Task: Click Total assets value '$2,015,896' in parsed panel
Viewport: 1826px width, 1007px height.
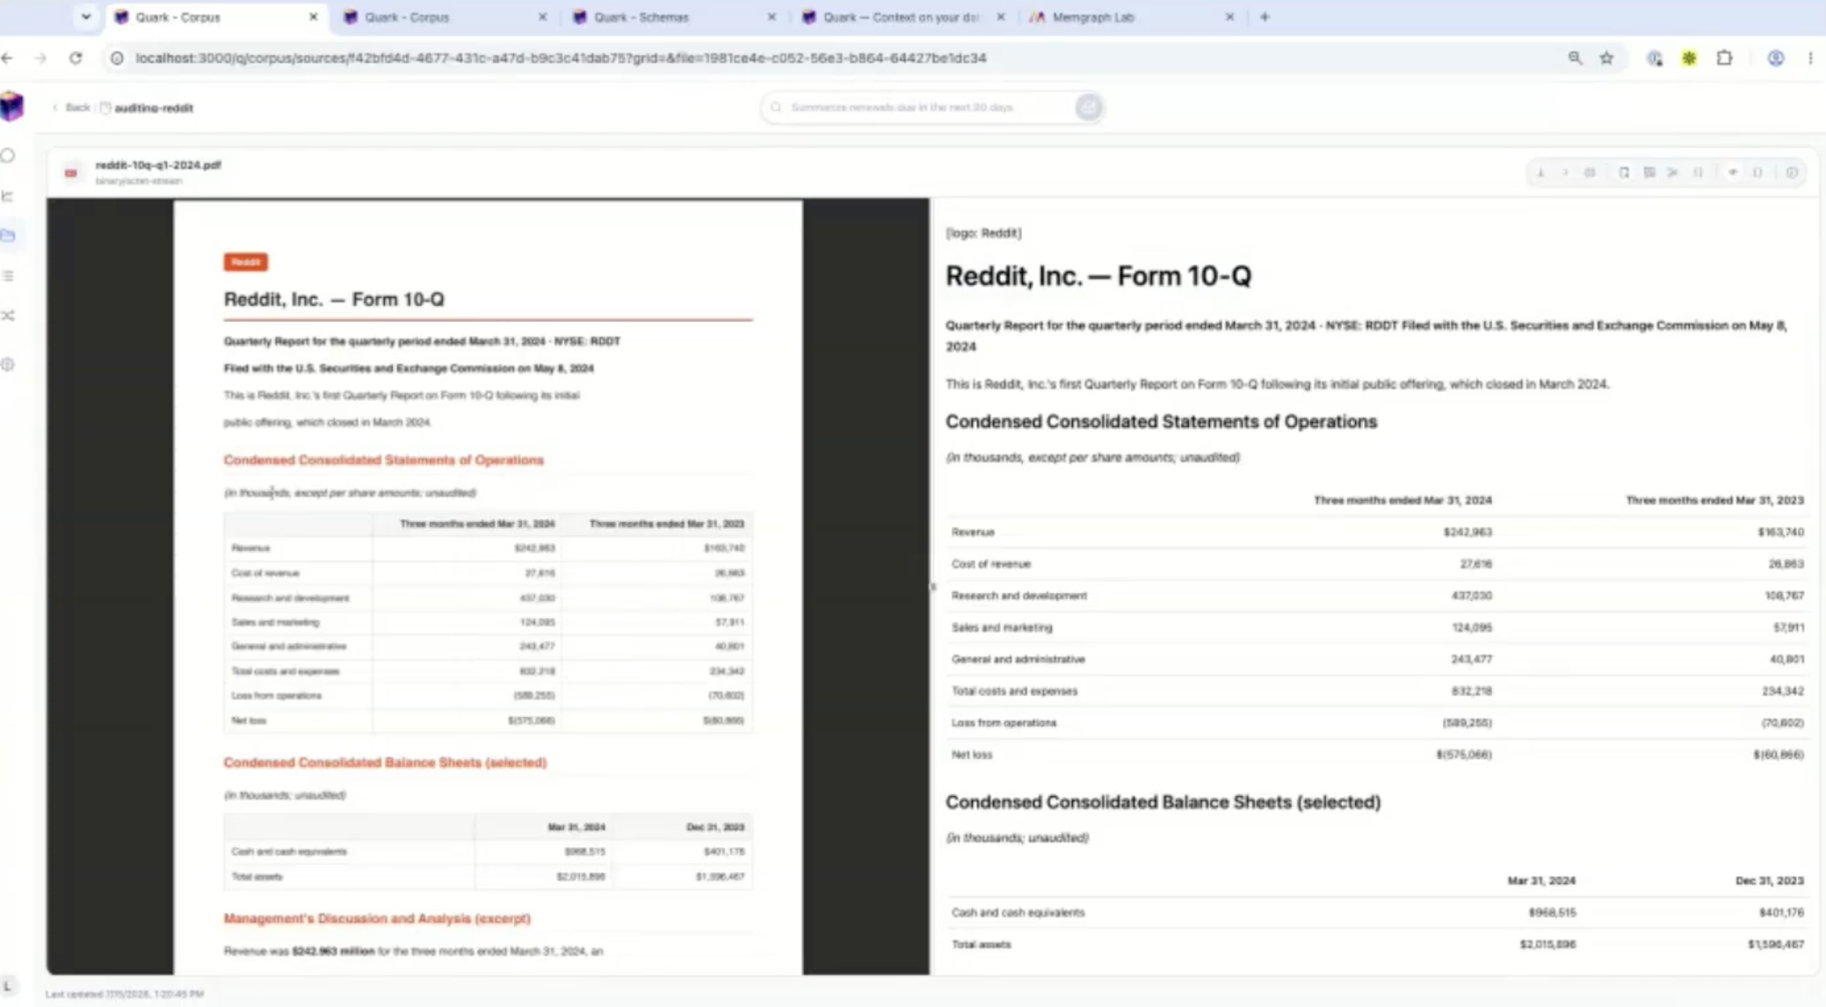Action: coord(1547,944)
